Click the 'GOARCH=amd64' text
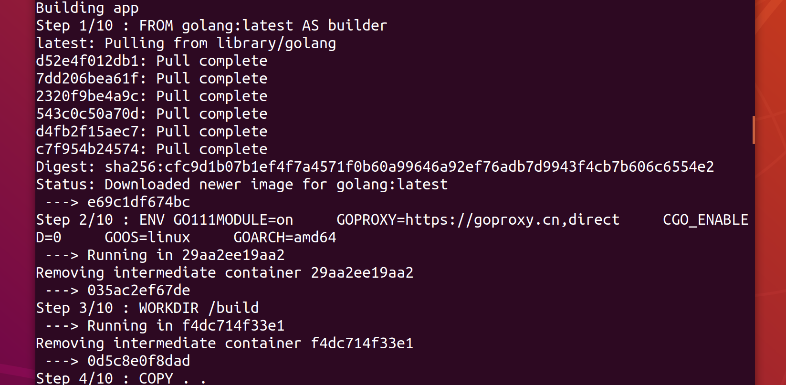Image resolution: width=786 pixels, height=385 pixels. pos(284,238)
